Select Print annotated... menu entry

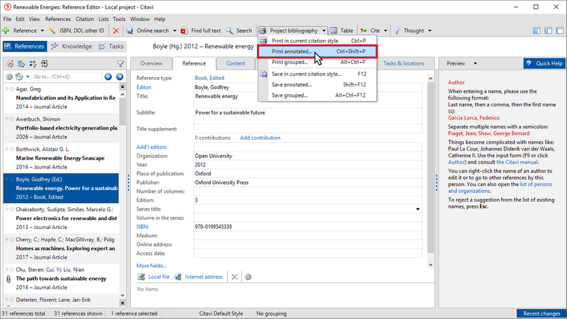[318, 51]
